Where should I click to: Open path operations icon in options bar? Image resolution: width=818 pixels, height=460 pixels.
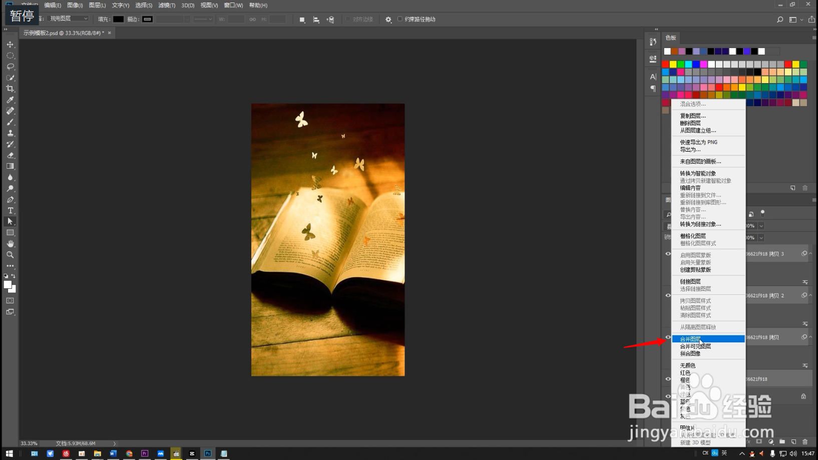[302, 20]
